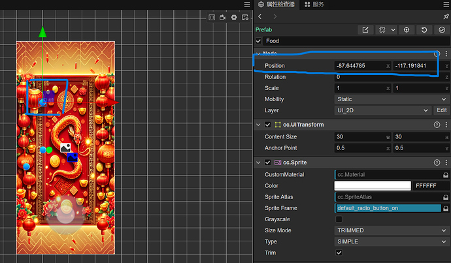Select the white image placeholder node in scene

(65, 147)
